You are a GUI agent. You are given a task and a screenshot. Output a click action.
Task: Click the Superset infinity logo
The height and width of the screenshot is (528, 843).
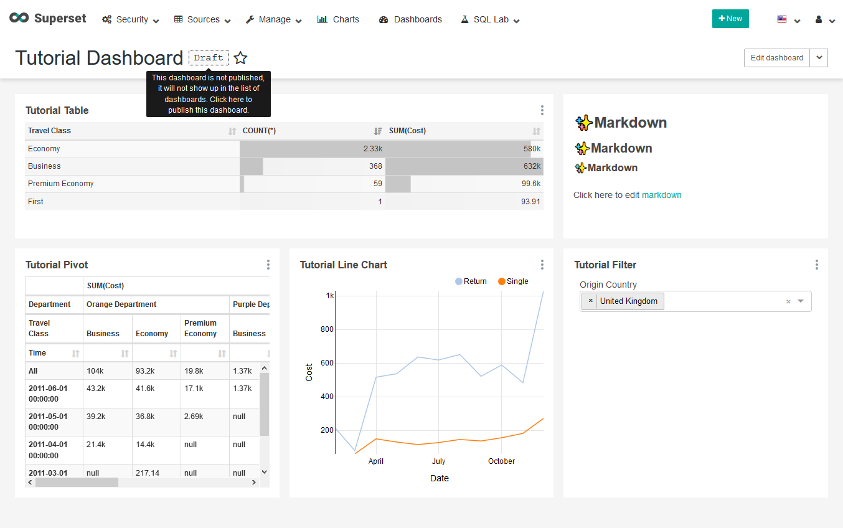point(19,19)
